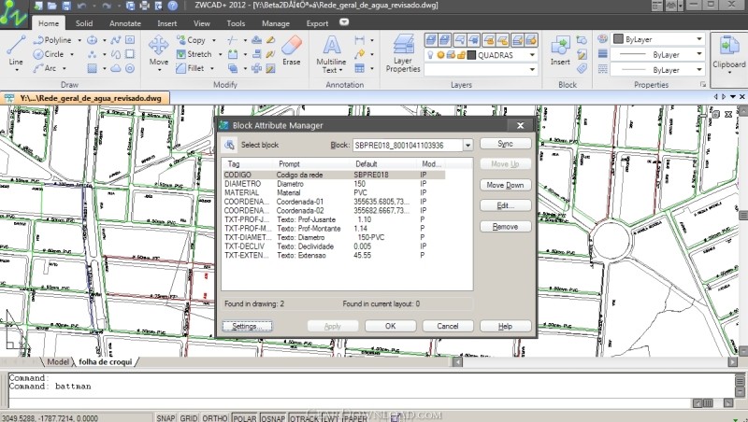Expand the empty dropdown below QUADRAS layer
Screen dimensions: 748x422
tap(532, 69)
